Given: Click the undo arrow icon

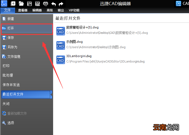Looking at the screenshot, I should point(53,4).
